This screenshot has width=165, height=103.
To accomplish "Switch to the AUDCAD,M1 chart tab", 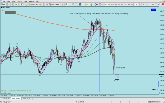I will tap(27, 99).
